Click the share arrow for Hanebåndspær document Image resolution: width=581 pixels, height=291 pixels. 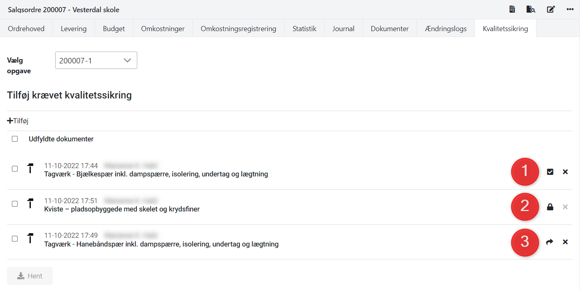(x=550, y=242)
